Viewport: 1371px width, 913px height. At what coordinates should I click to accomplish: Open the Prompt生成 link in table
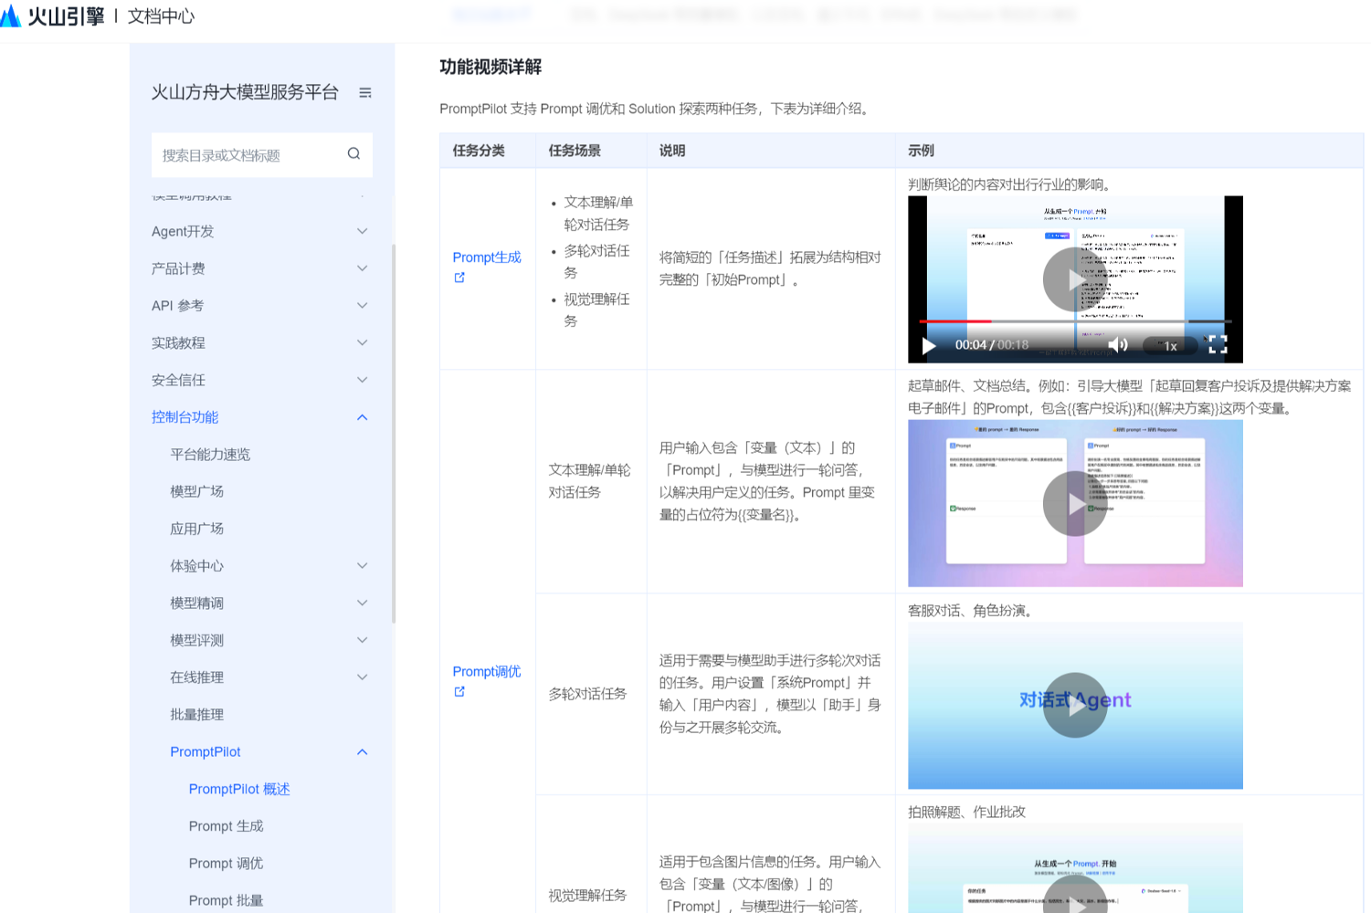point(487,257)
